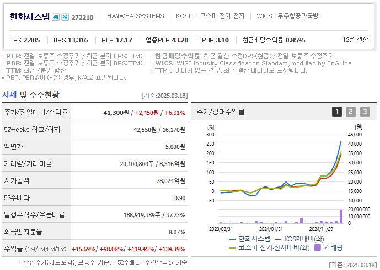Image resolution: width=380 pixels, height=270 pixels.
Task: Select the KOSPI대비(좌) red legend entry
Action: (x=299, y=239)
